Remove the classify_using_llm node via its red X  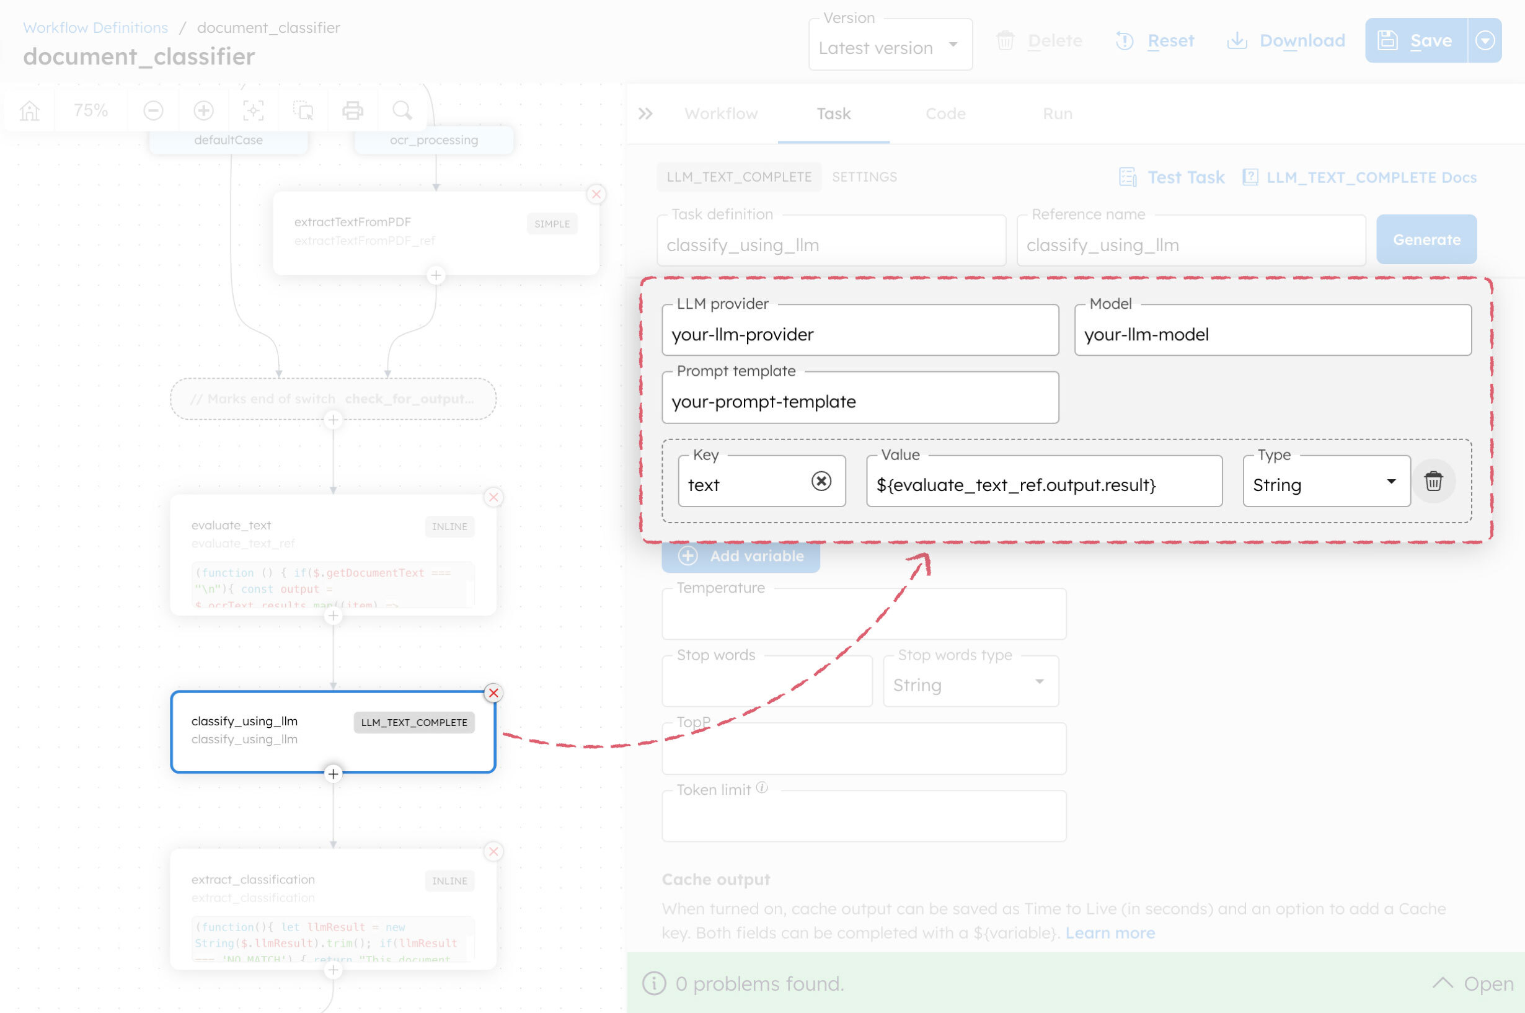pos(493,693)
